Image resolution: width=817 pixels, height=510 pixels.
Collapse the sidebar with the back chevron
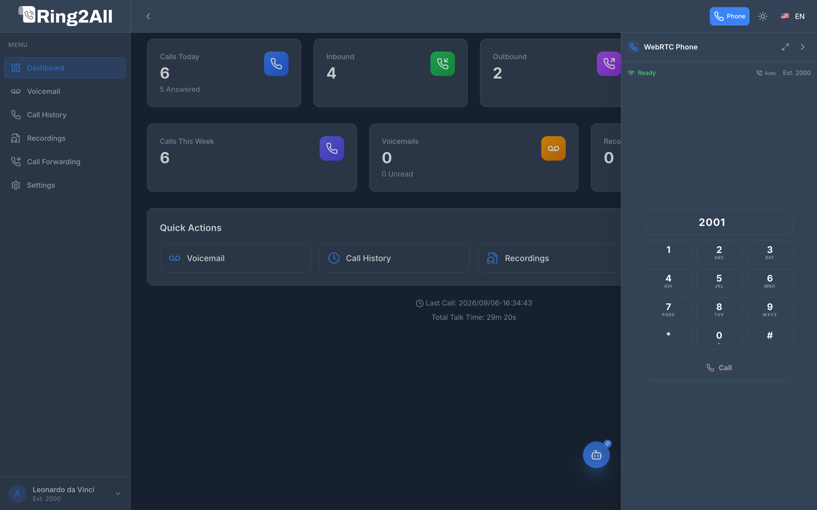[148, 16]
